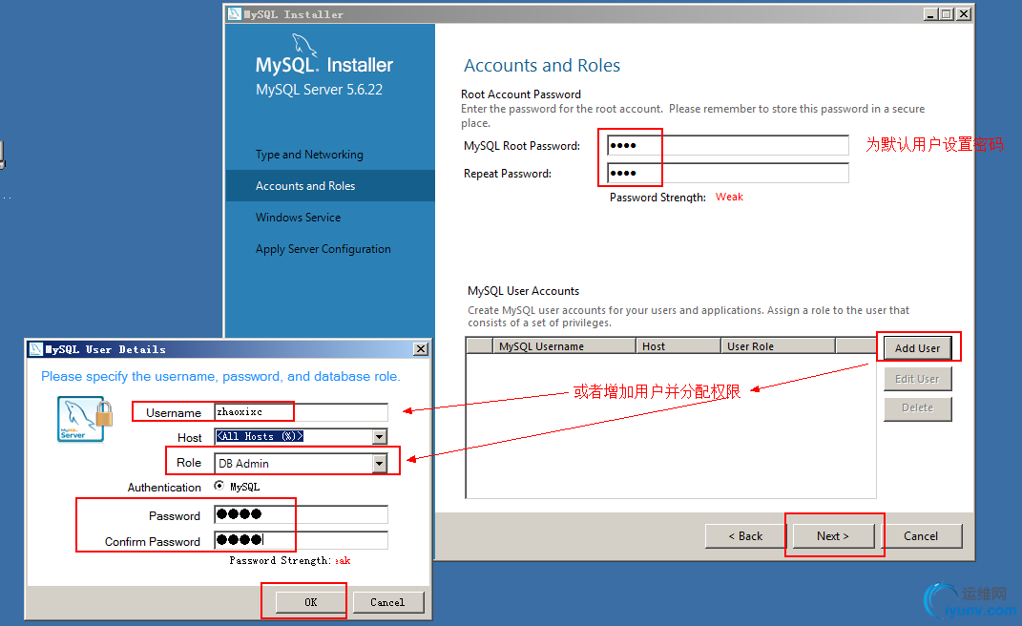Viewport: 1022px width, 626px height.
Task: Click the Root Account Password label
Action: click(x=521, y=94)
